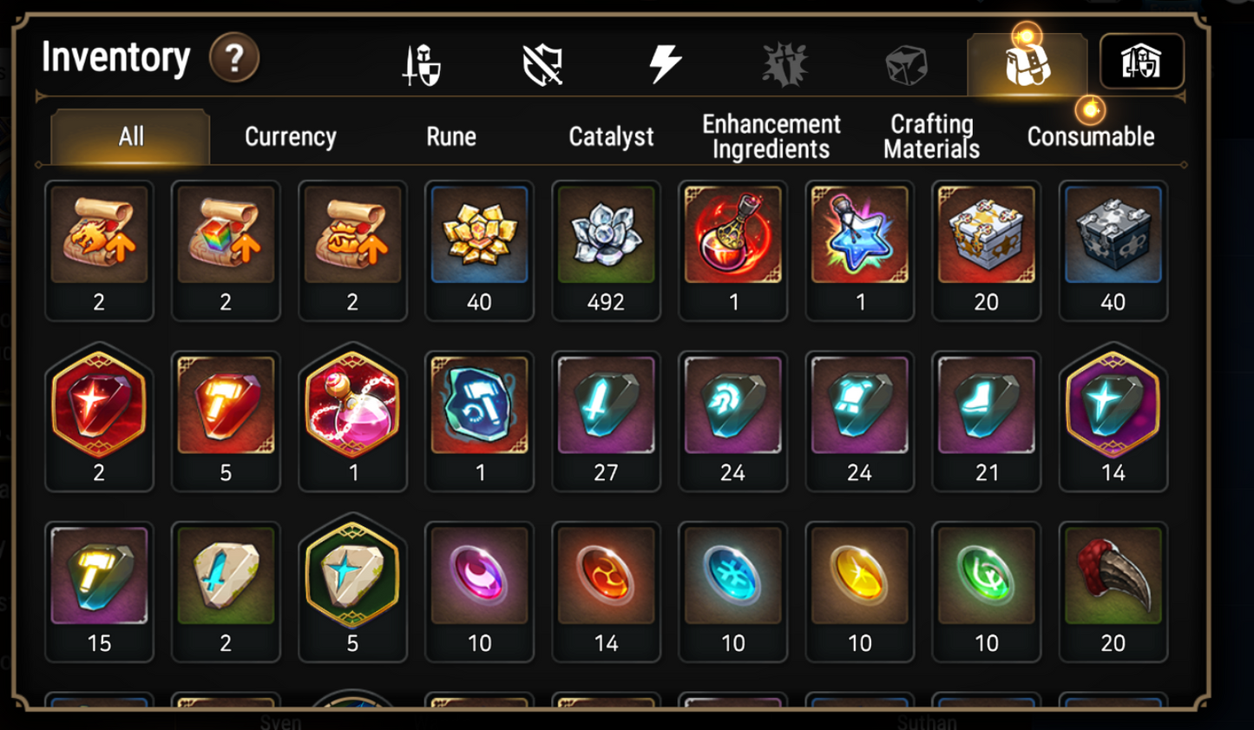Image resolution: width=1254 pixels, height=730 pixels.
Task: Open the spiky burst category icon
Action: coord(785,65)
